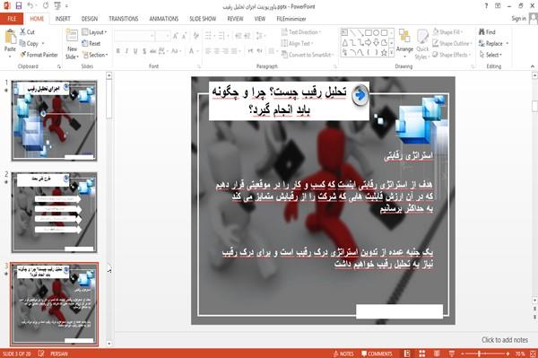Increase font size with the larger A
538x358 pixels.
(x=176, y=36)
